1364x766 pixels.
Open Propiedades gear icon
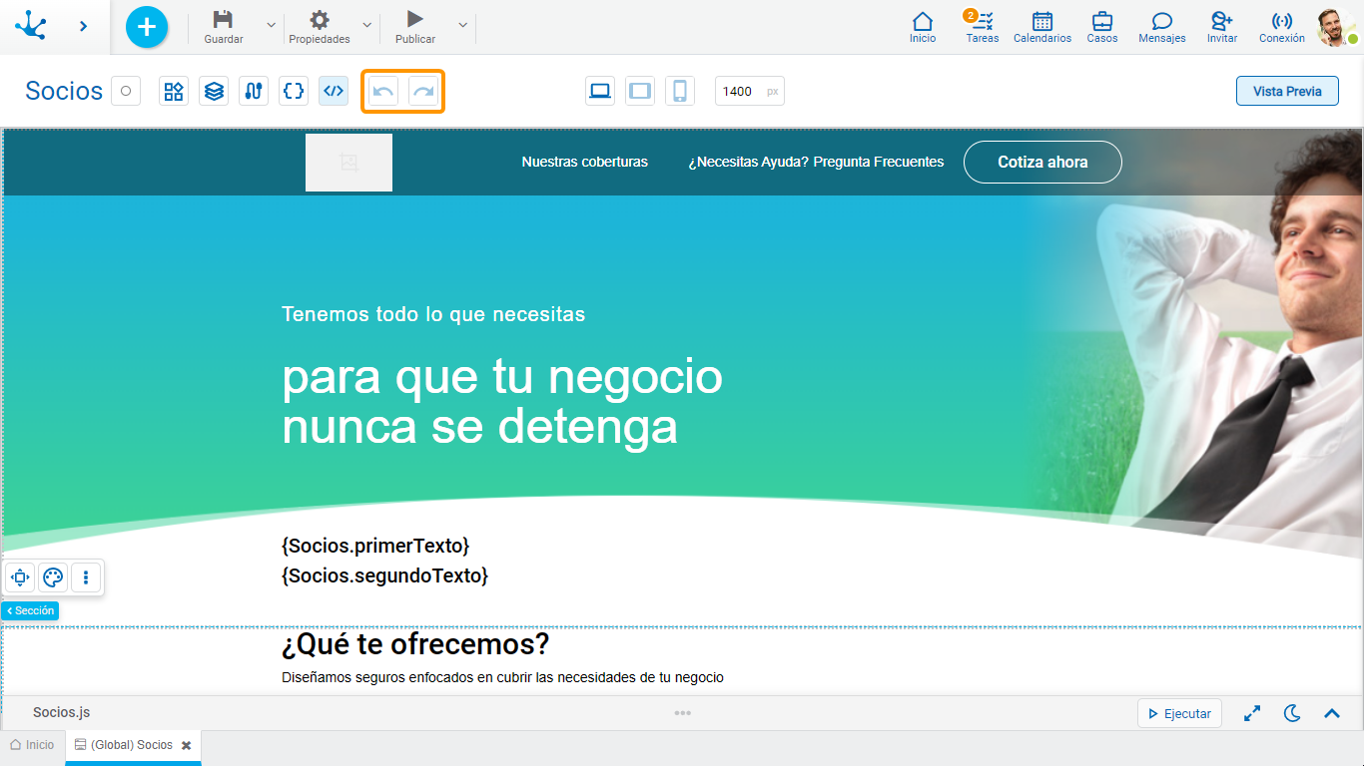click(320, 20)
